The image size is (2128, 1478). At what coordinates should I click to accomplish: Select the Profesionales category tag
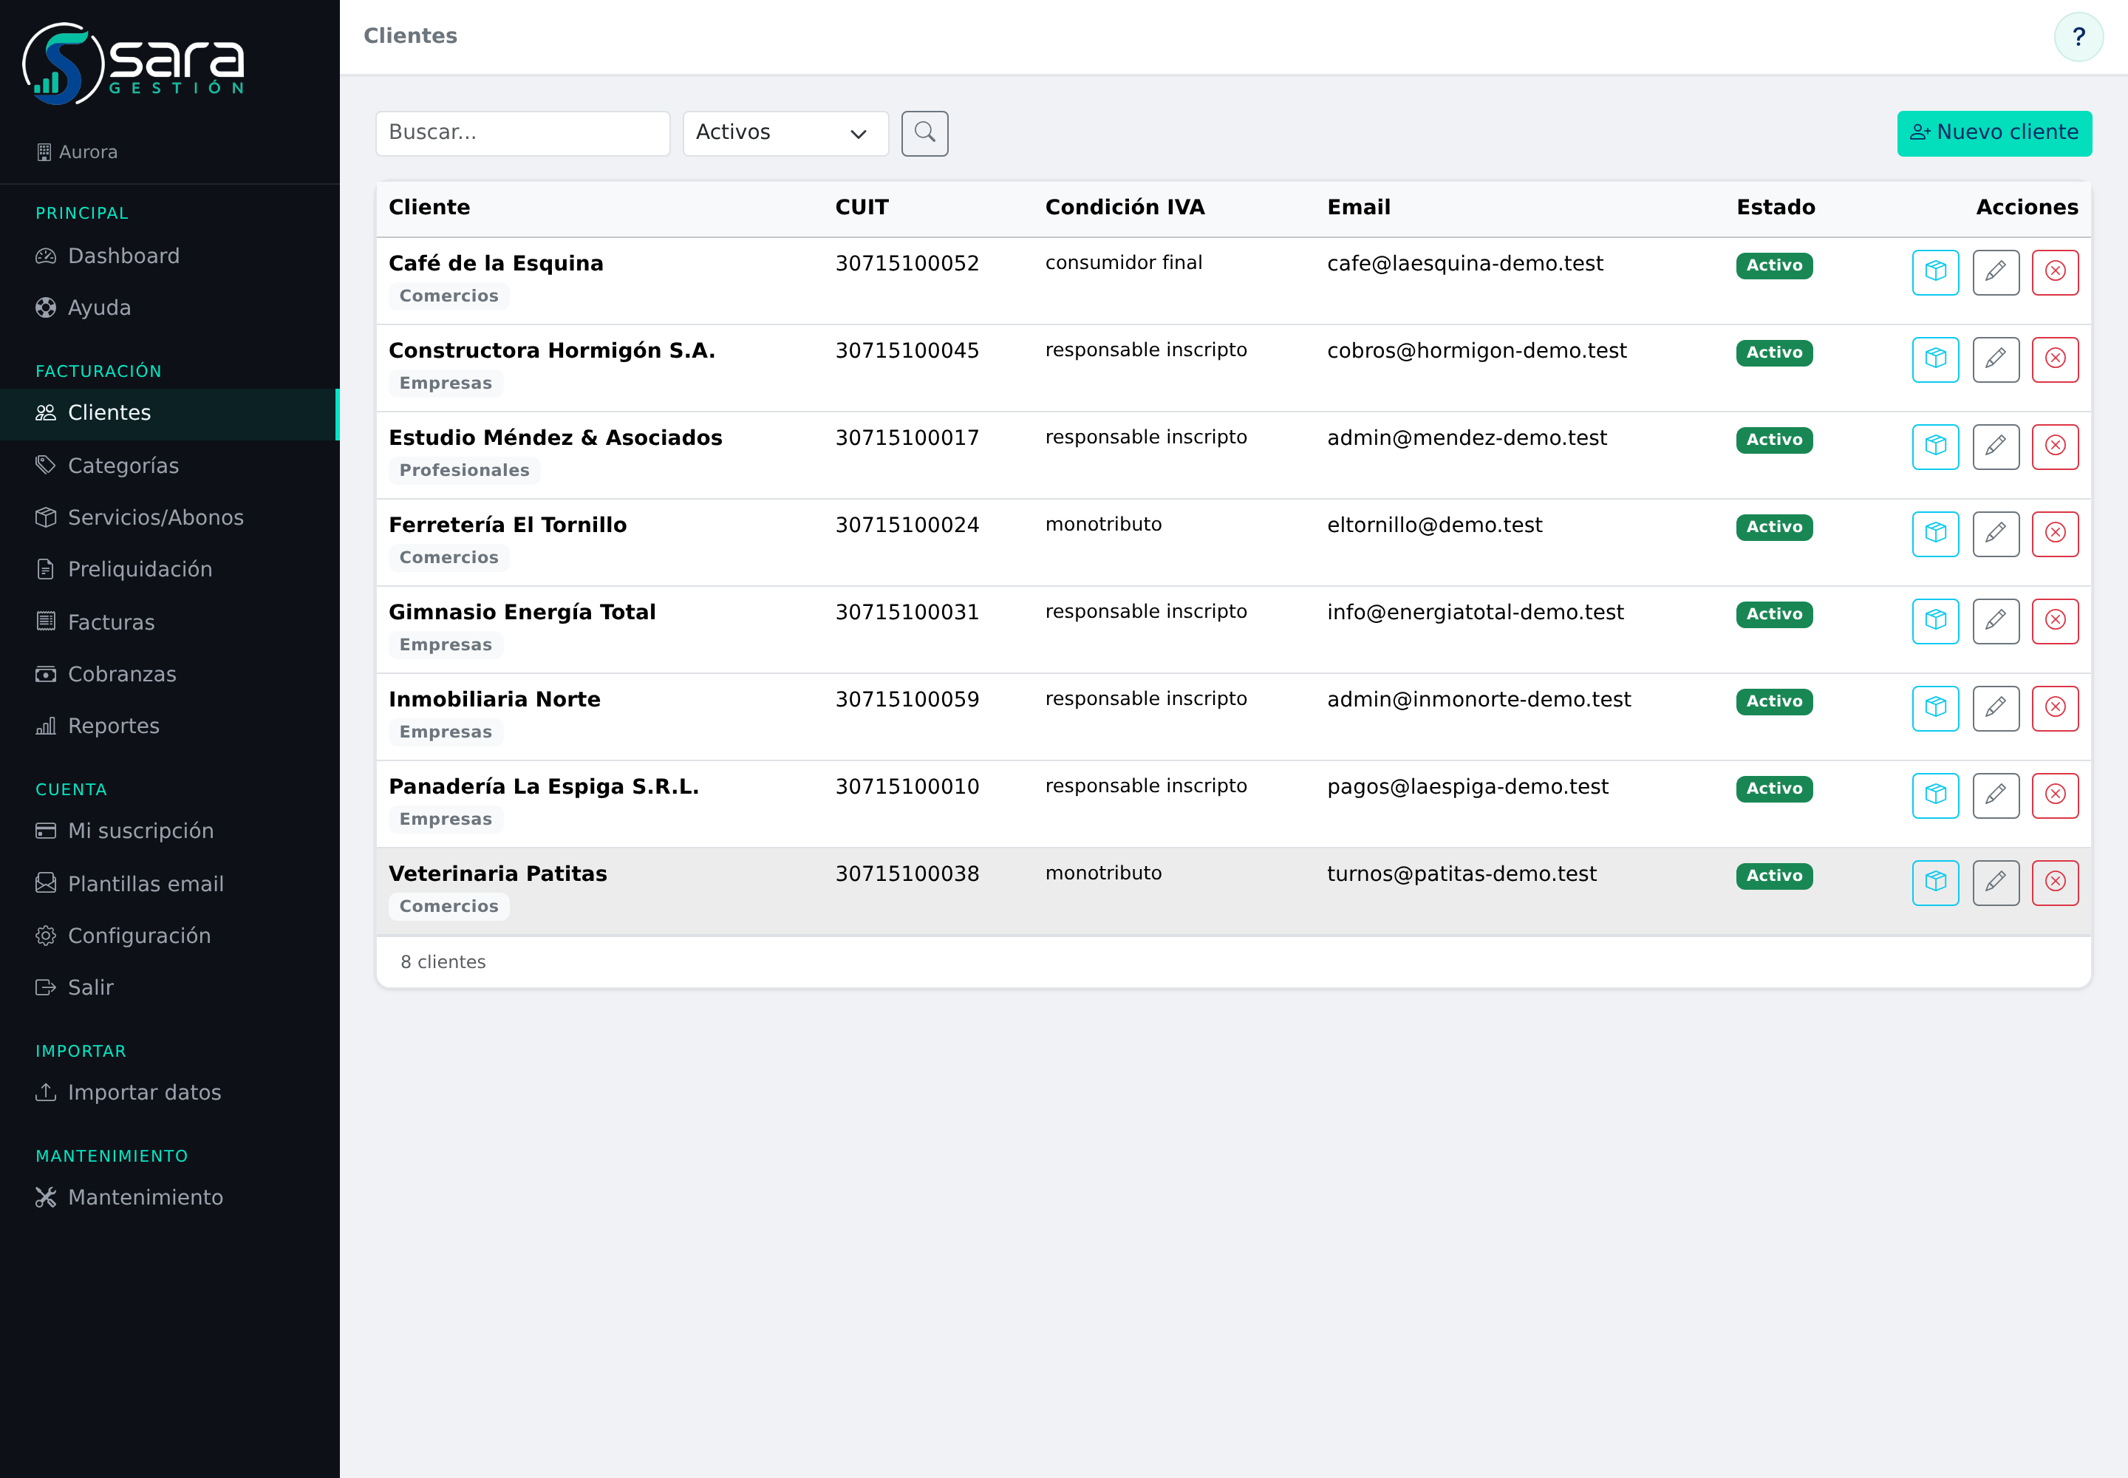(464, 469)
